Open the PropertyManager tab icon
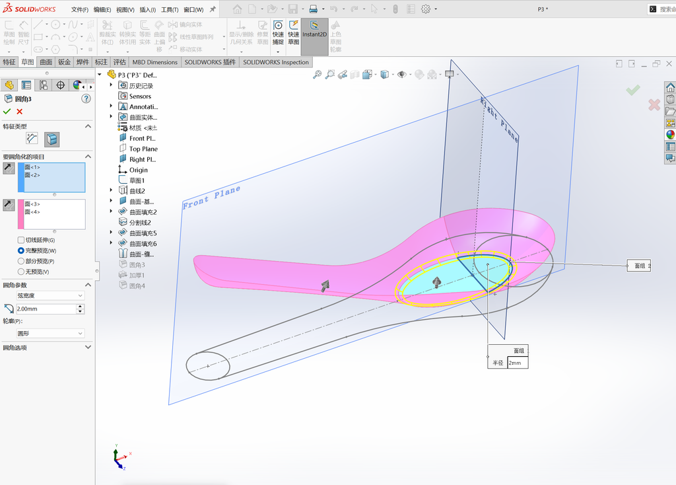The height and width of the screenshot is (485, 676). tap(26, 85)
